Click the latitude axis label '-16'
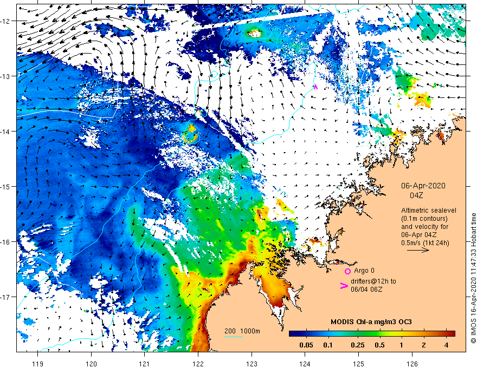Screen dimensions: 477x368 [6, 242]
